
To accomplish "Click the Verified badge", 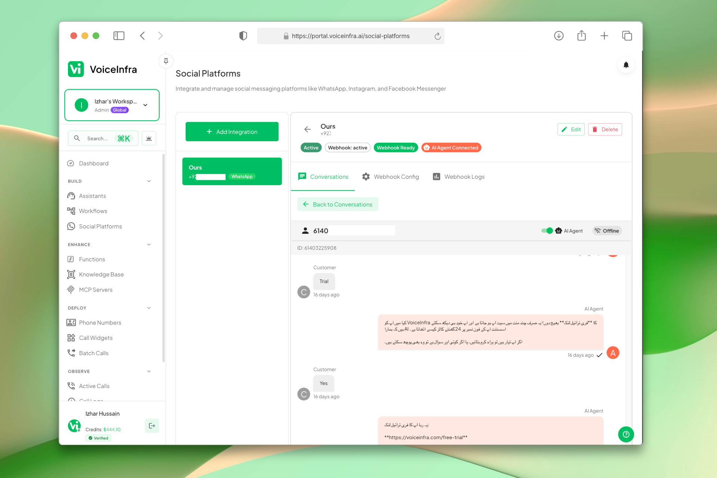I will [x=98, y=438].
